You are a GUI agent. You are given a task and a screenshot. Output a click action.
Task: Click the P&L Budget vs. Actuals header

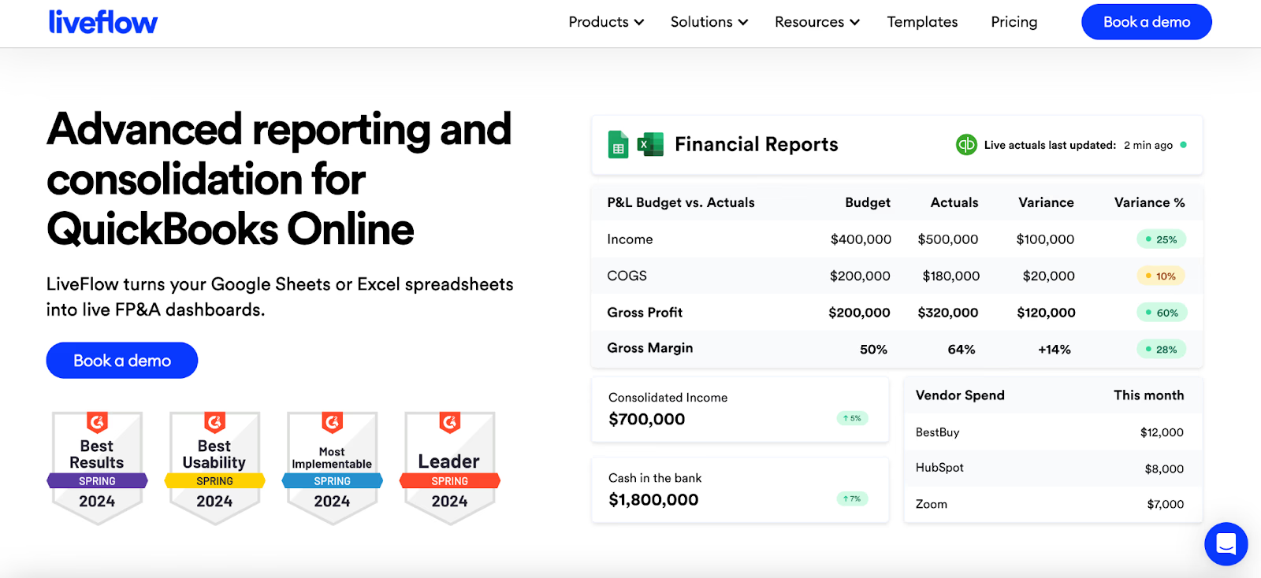[681, 202]
